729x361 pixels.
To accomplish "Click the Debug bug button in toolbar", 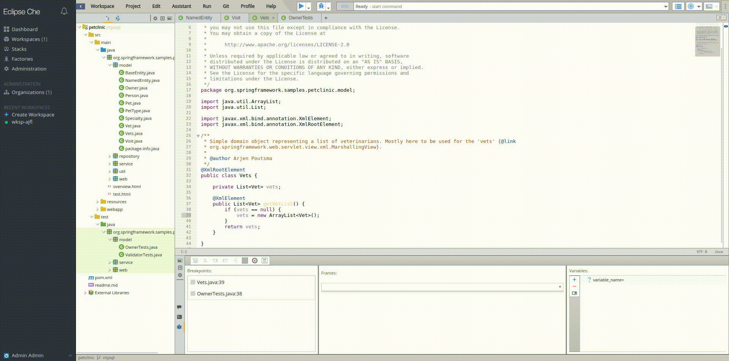I will pyautogui.click(x=321, y=6).
